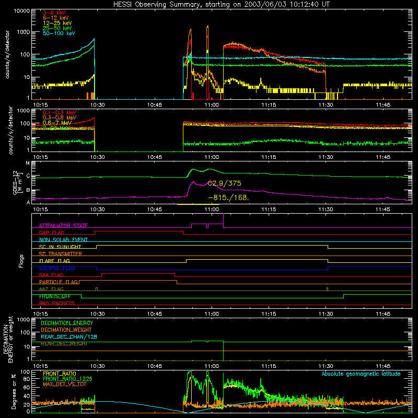The width and height of the screenshot is (418, 418).
Task: Click the 0.1-0.3 MeV legend label
Action: pos(60,112)
